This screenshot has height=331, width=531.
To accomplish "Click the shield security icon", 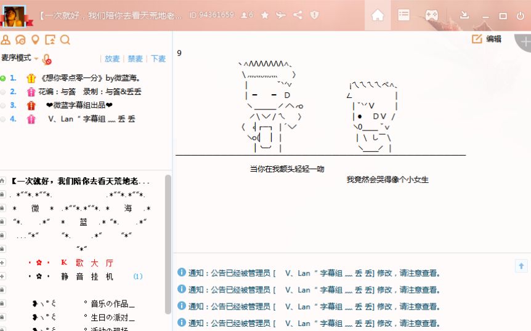I will click(315, 15).
